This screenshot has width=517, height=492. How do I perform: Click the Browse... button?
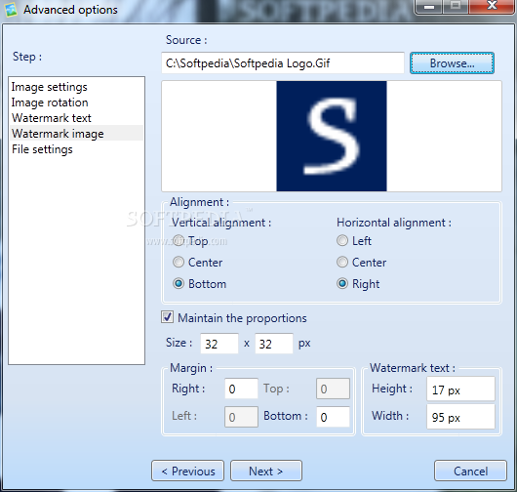tap(452, 63)
